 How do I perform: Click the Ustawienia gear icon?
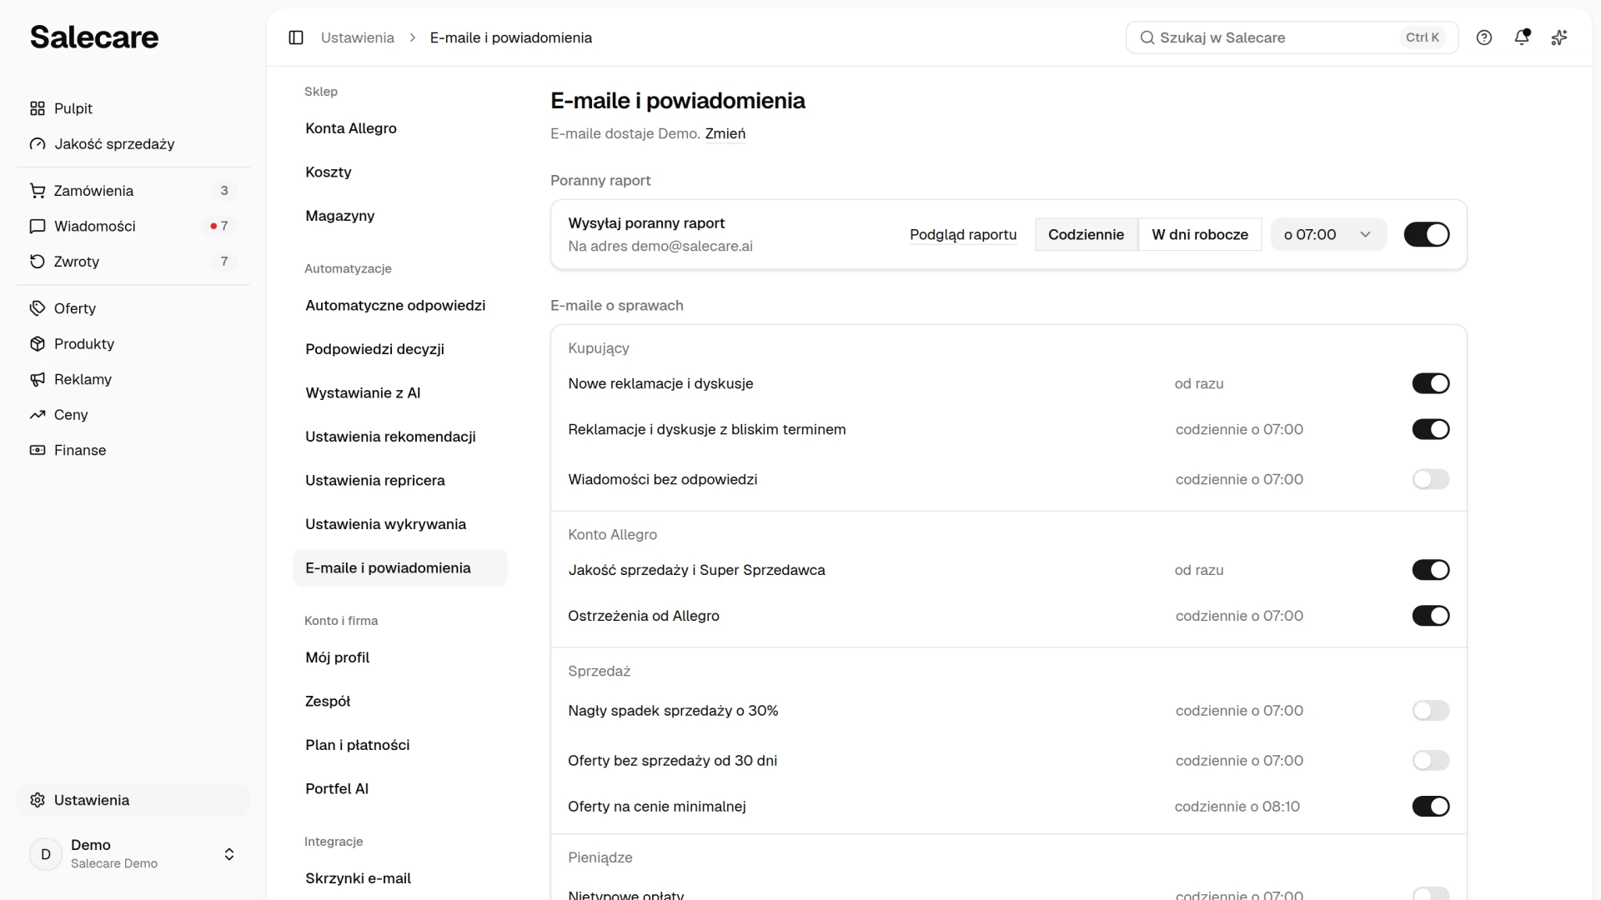pos(38,800)
